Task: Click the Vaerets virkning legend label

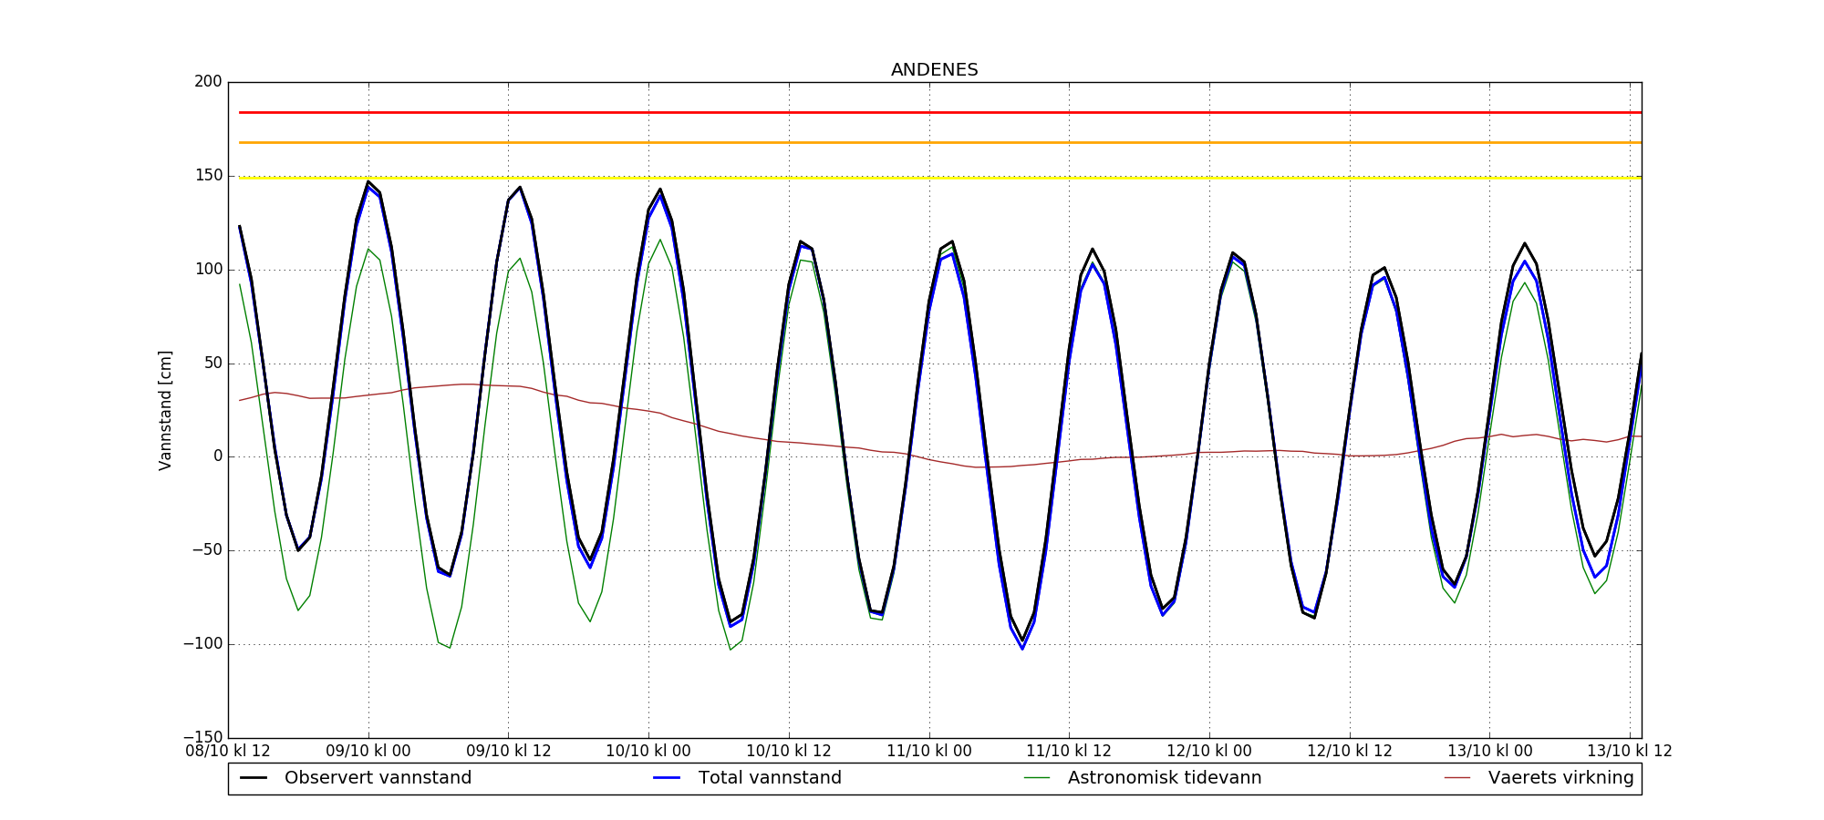Action: pos(1560,778)
